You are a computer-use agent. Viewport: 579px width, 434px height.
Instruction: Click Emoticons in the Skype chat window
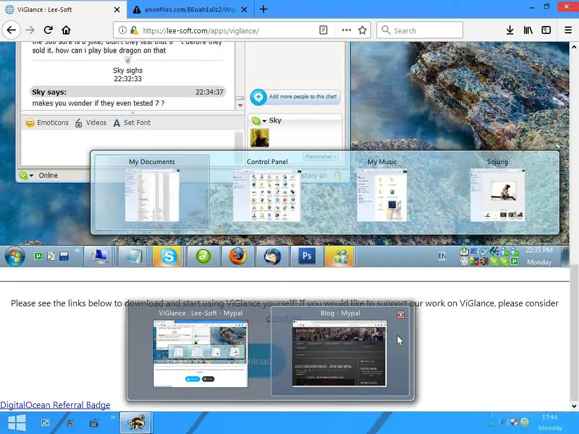[x=47, y=123]
